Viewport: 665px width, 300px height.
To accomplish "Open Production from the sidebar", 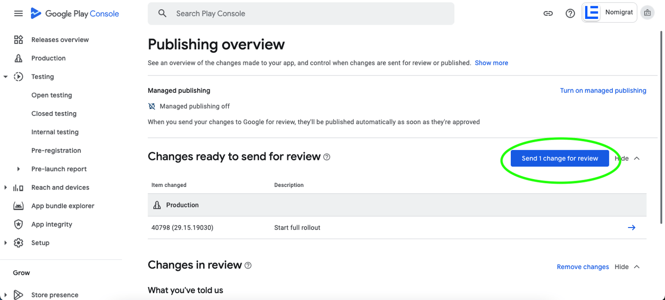I will tap(48, 58).
